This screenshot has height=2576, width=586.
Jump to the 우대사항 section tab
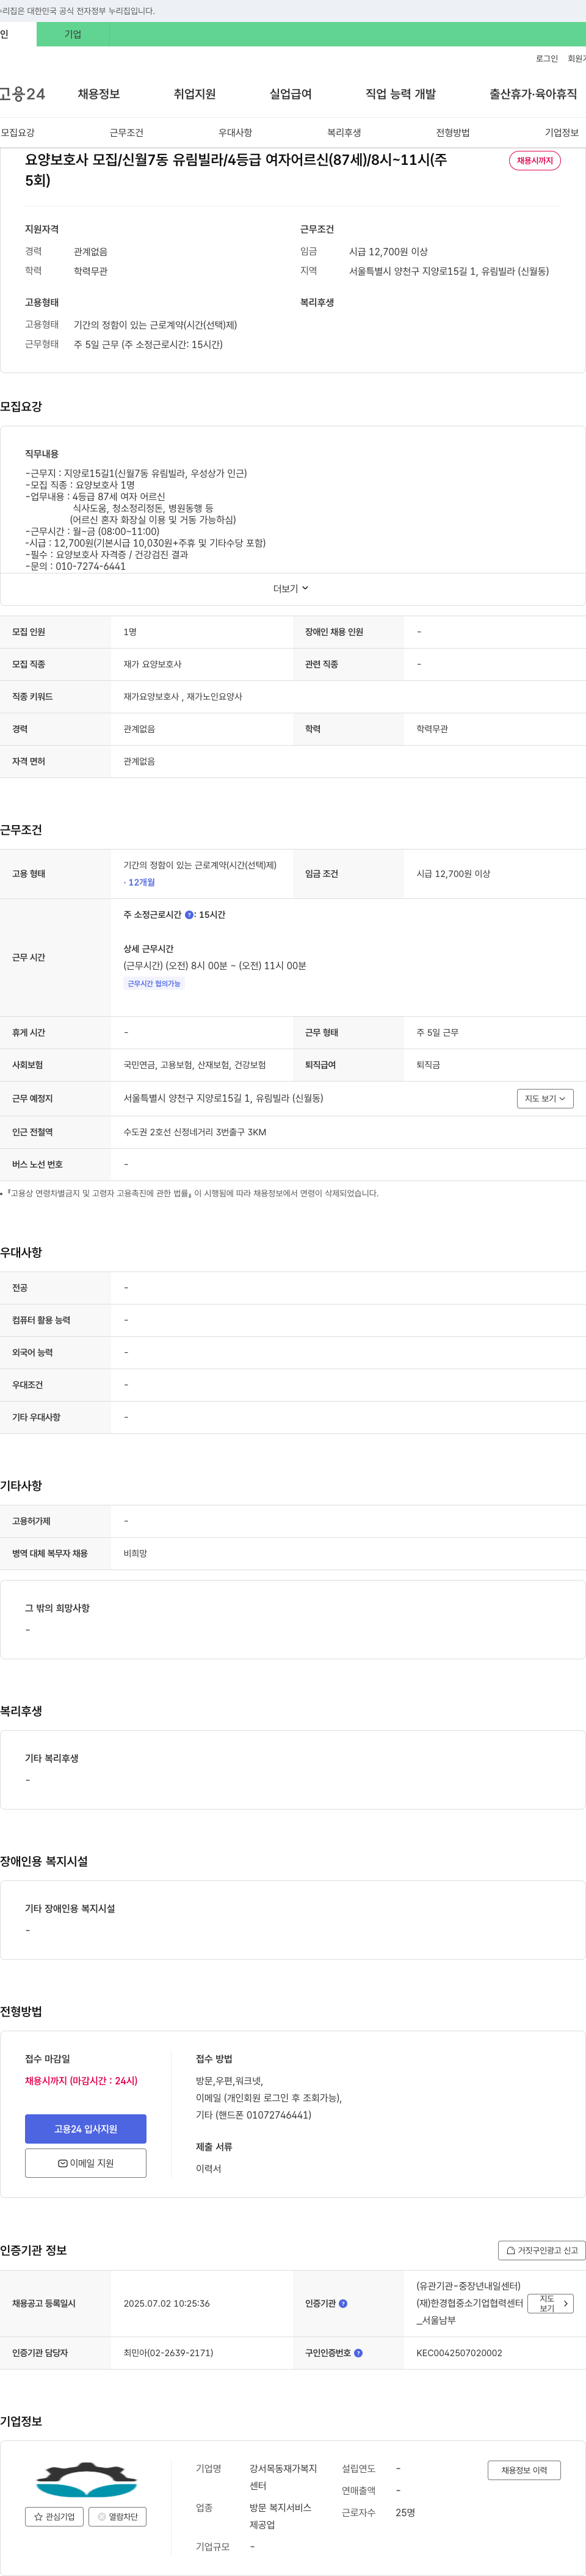click(x=235, y=133)
